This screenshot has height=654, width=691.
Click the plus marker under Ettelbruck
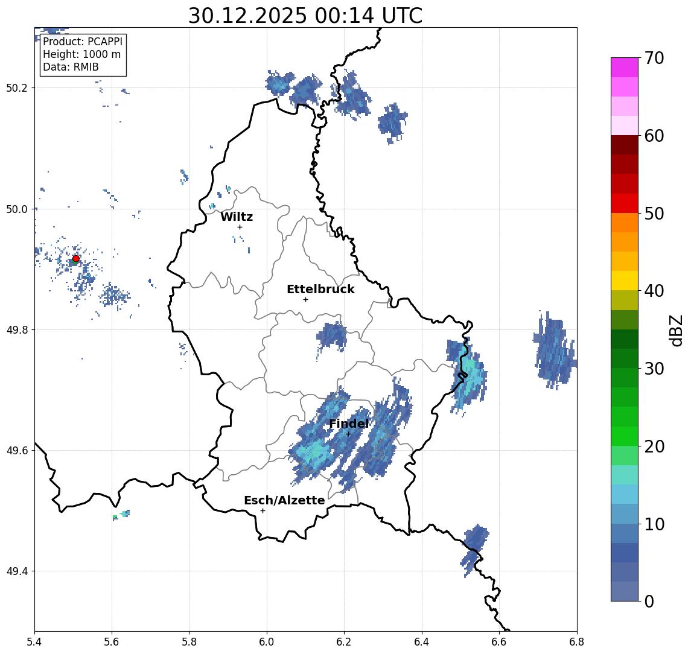tap(305, 300)
